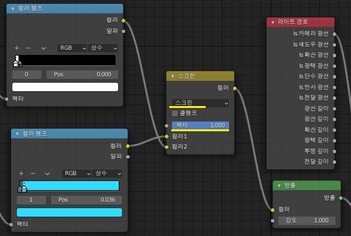Enable the 클램프 checkbox in the 스크린 node

coord(175,114)
